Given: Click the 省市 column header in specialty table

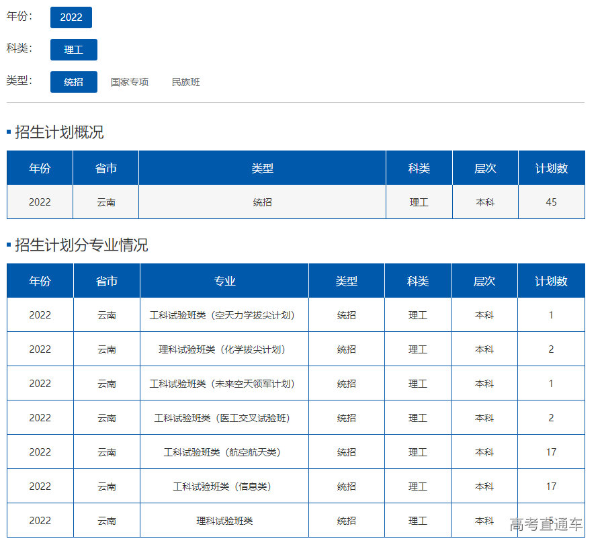Looking at the screenshot, I should (106, 280).
